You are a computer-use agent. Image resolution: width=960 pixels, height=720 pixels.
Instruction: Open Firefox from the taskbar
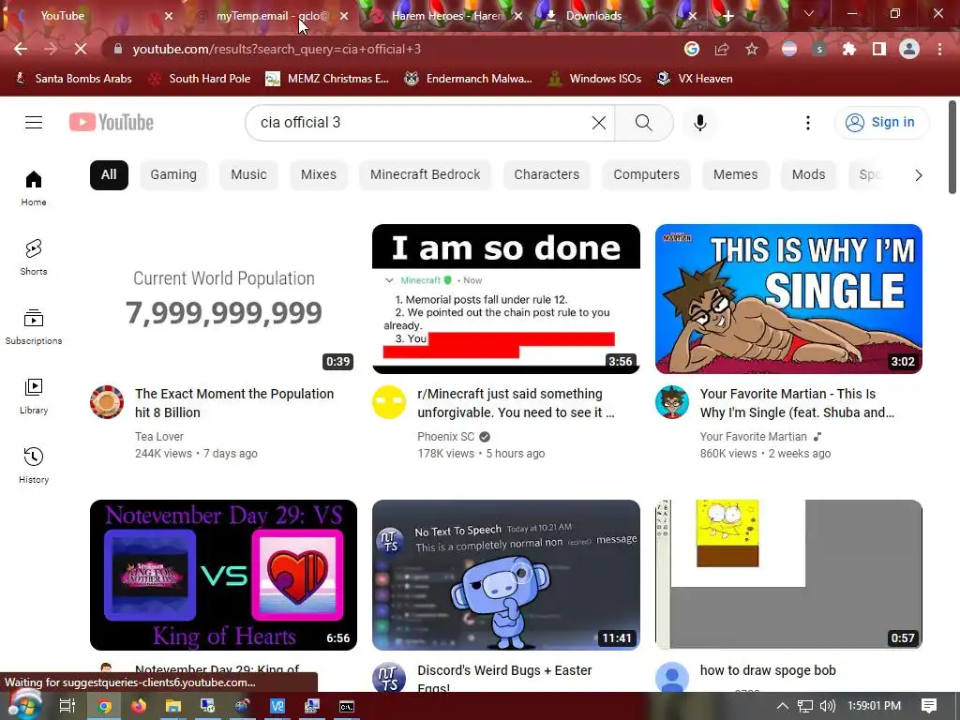pyautogui.click(x=139, y=706)
